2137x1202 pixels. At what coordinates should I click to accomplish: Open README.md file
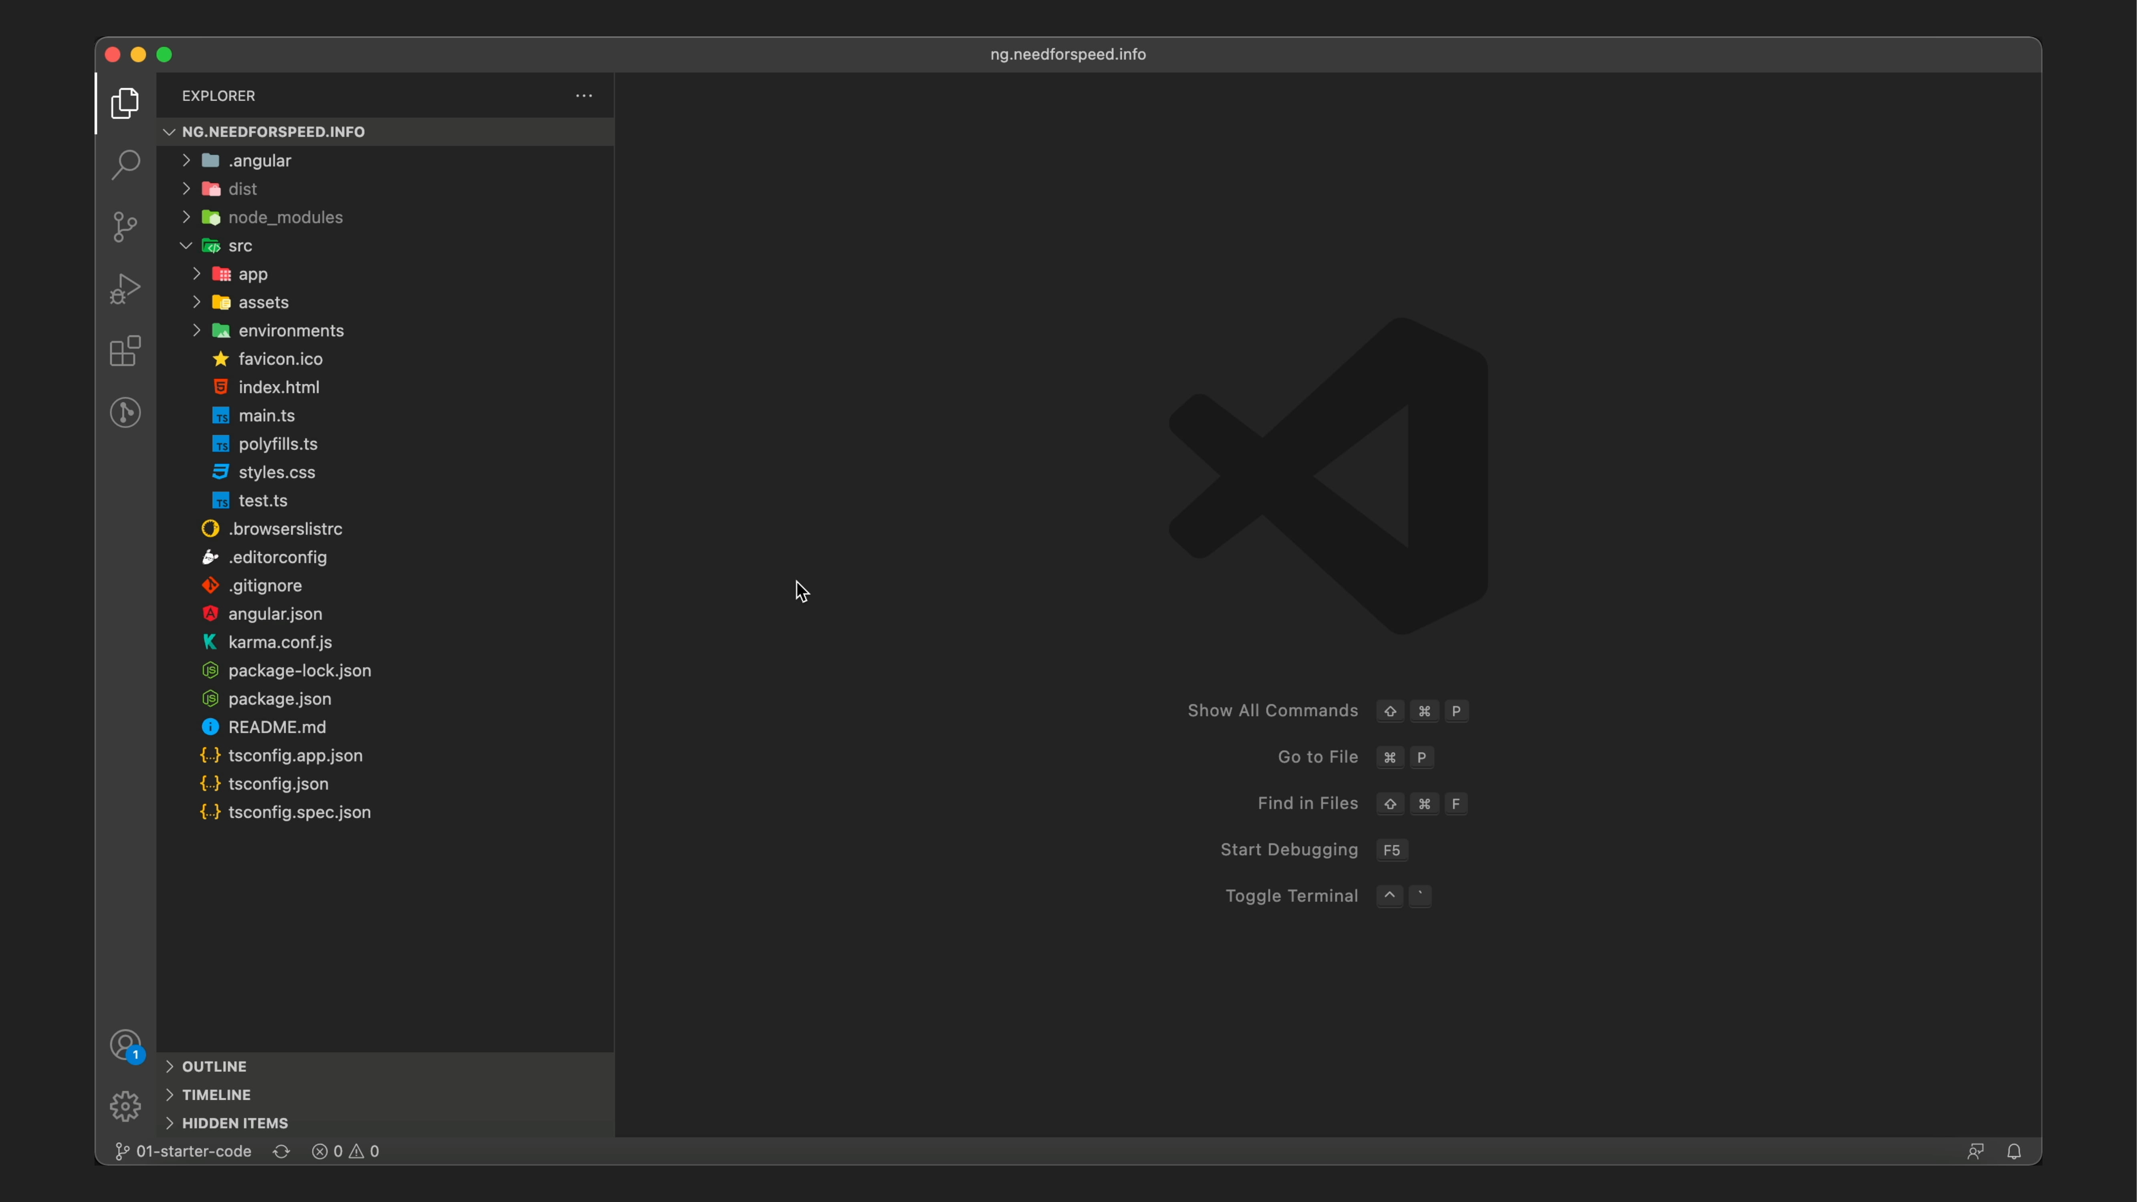tap(386, 728)
